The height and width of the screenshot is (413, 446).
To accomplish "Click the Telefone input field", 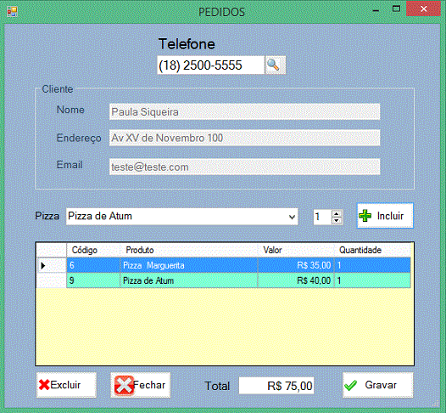I will point(211,65).
